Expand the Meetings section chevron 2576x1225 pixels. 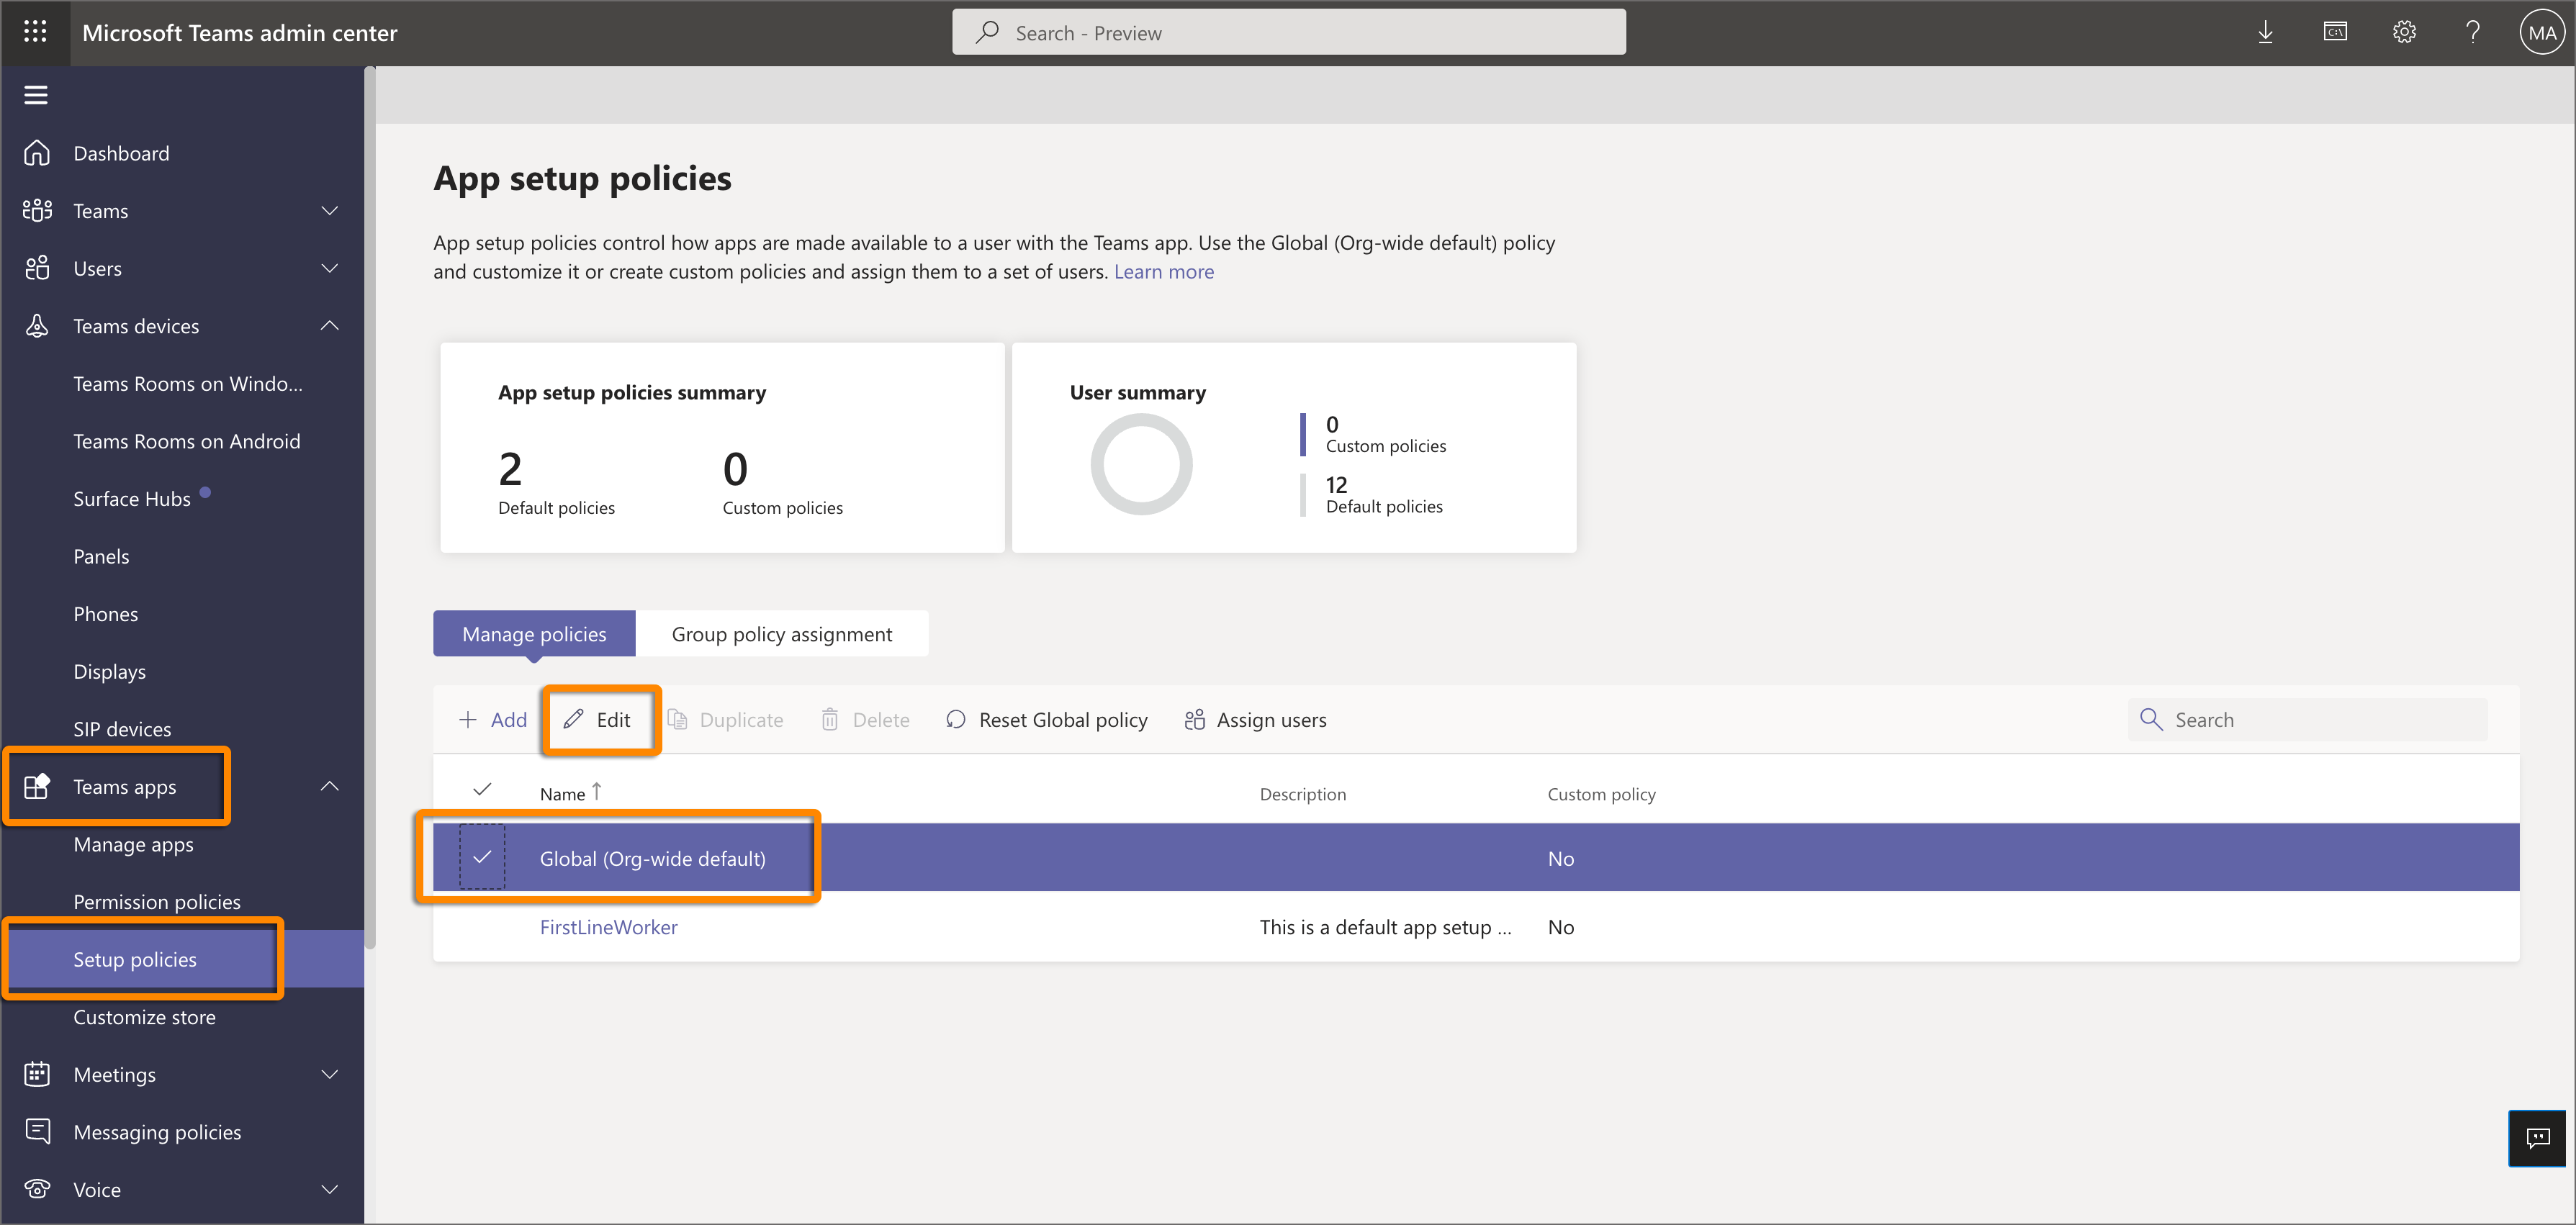pyautogui.click(x=330, y=1073)
